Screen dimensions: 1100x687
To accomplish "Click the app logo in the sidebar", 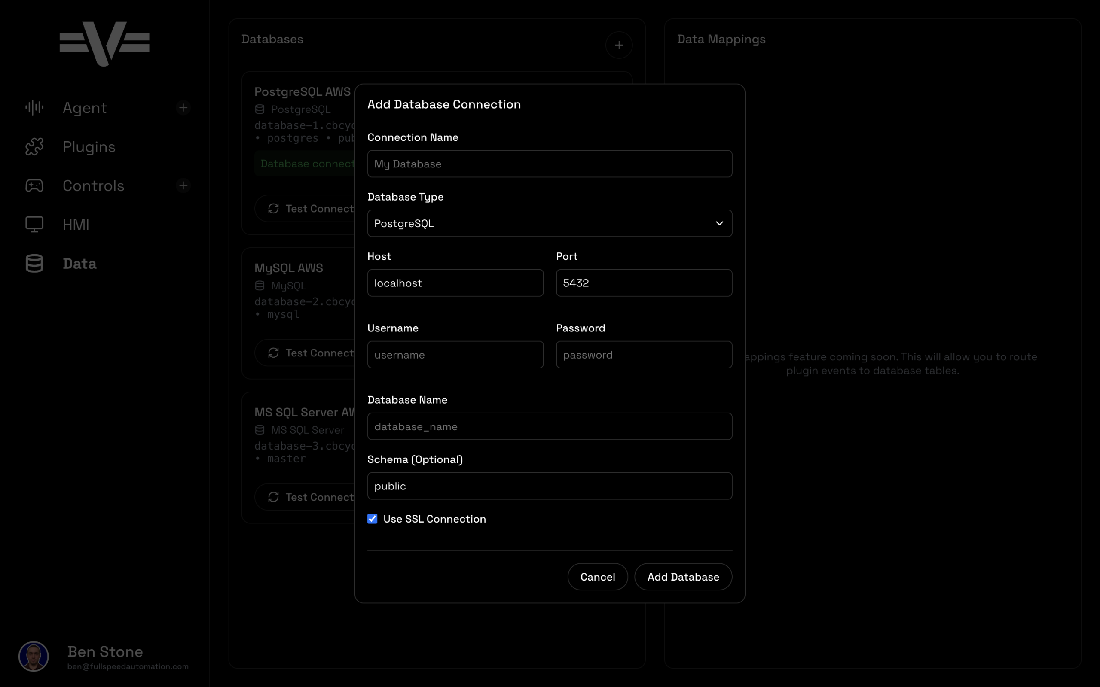I will [104, 44].
